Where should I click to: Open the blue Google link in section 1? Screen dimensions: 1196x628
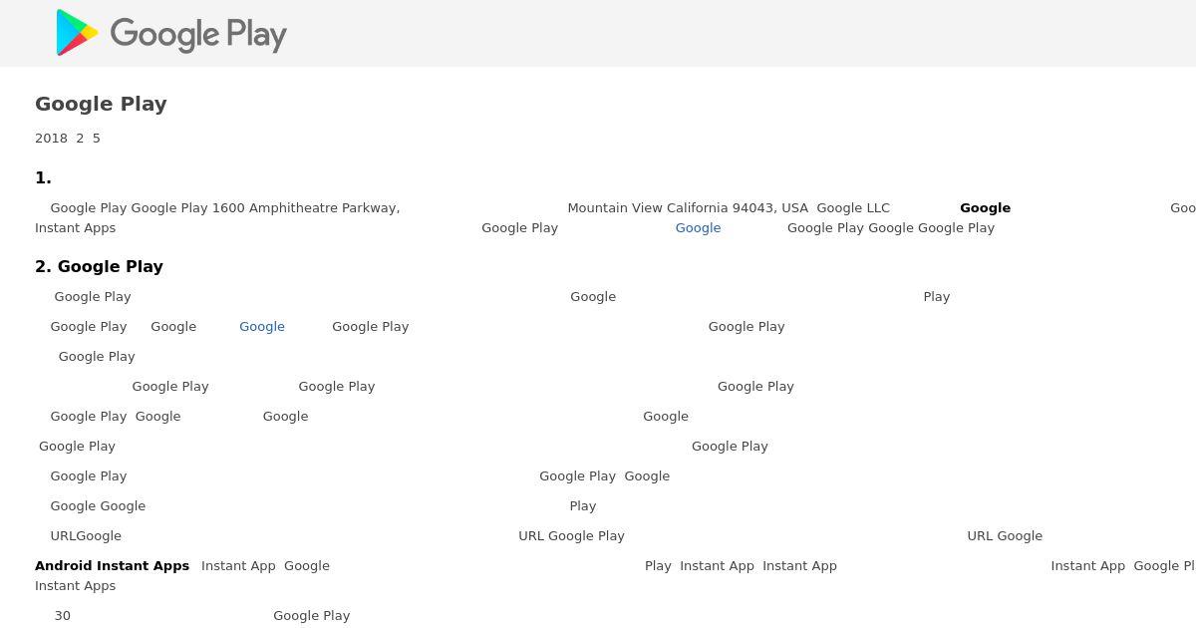pyautogui.click(x=698, y=228)
